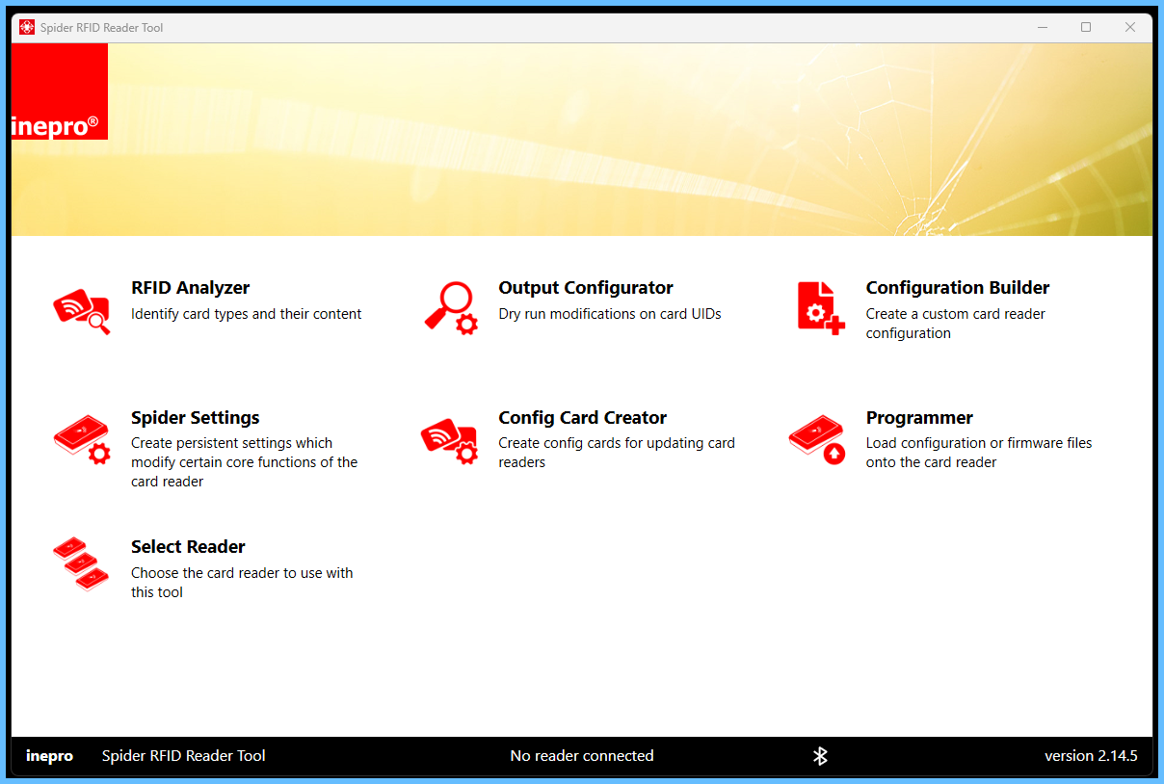The width and height of the screenshot is (1164, 784).
Task: Maximize the Spider RFID Reader Tool window
Action: tap(1086, 28)
